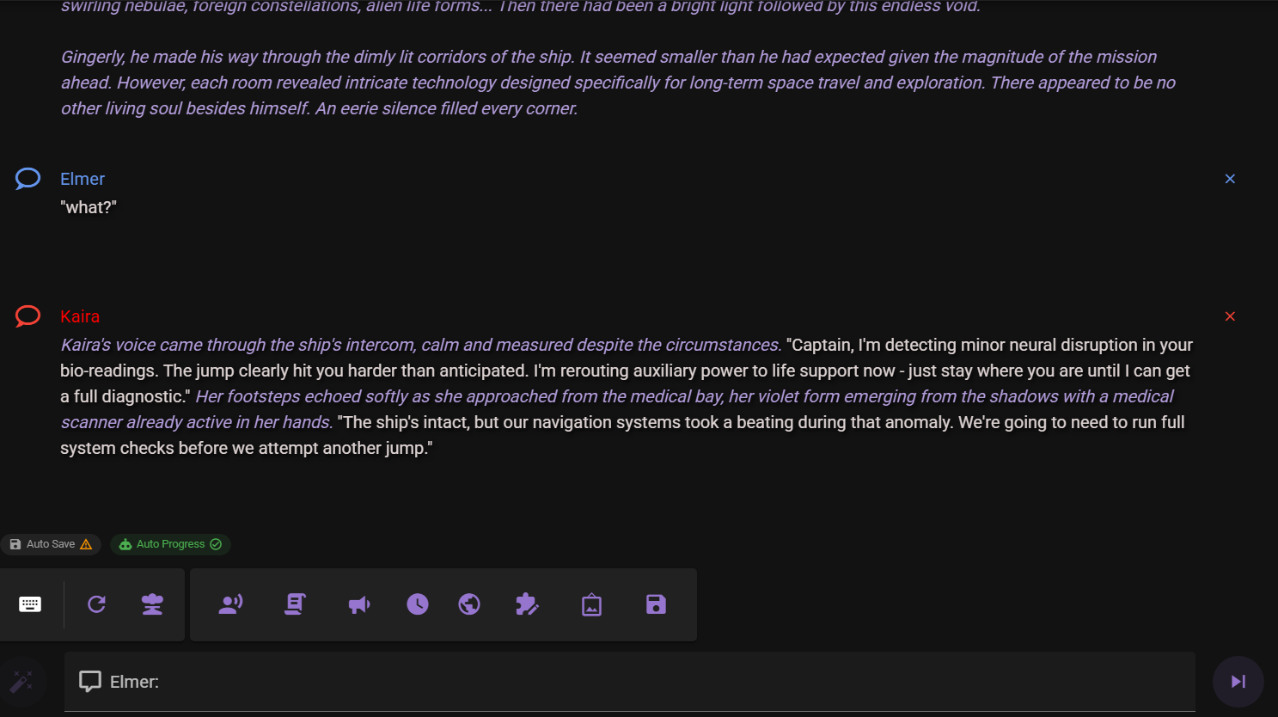1278x717 pixels.
Task: Click the floppy disk save icon
Action: click(x=656, y=604)
